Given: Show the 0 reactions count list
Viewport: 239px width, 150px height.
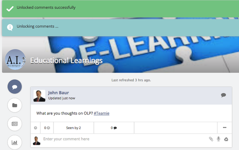Looking at the screenshot, I should (47, 128).
